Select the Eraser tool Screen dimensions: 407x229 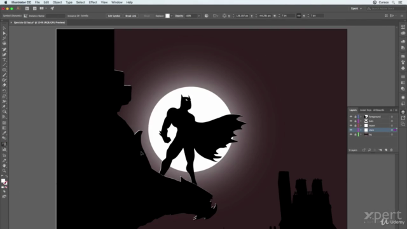point(4,85)
